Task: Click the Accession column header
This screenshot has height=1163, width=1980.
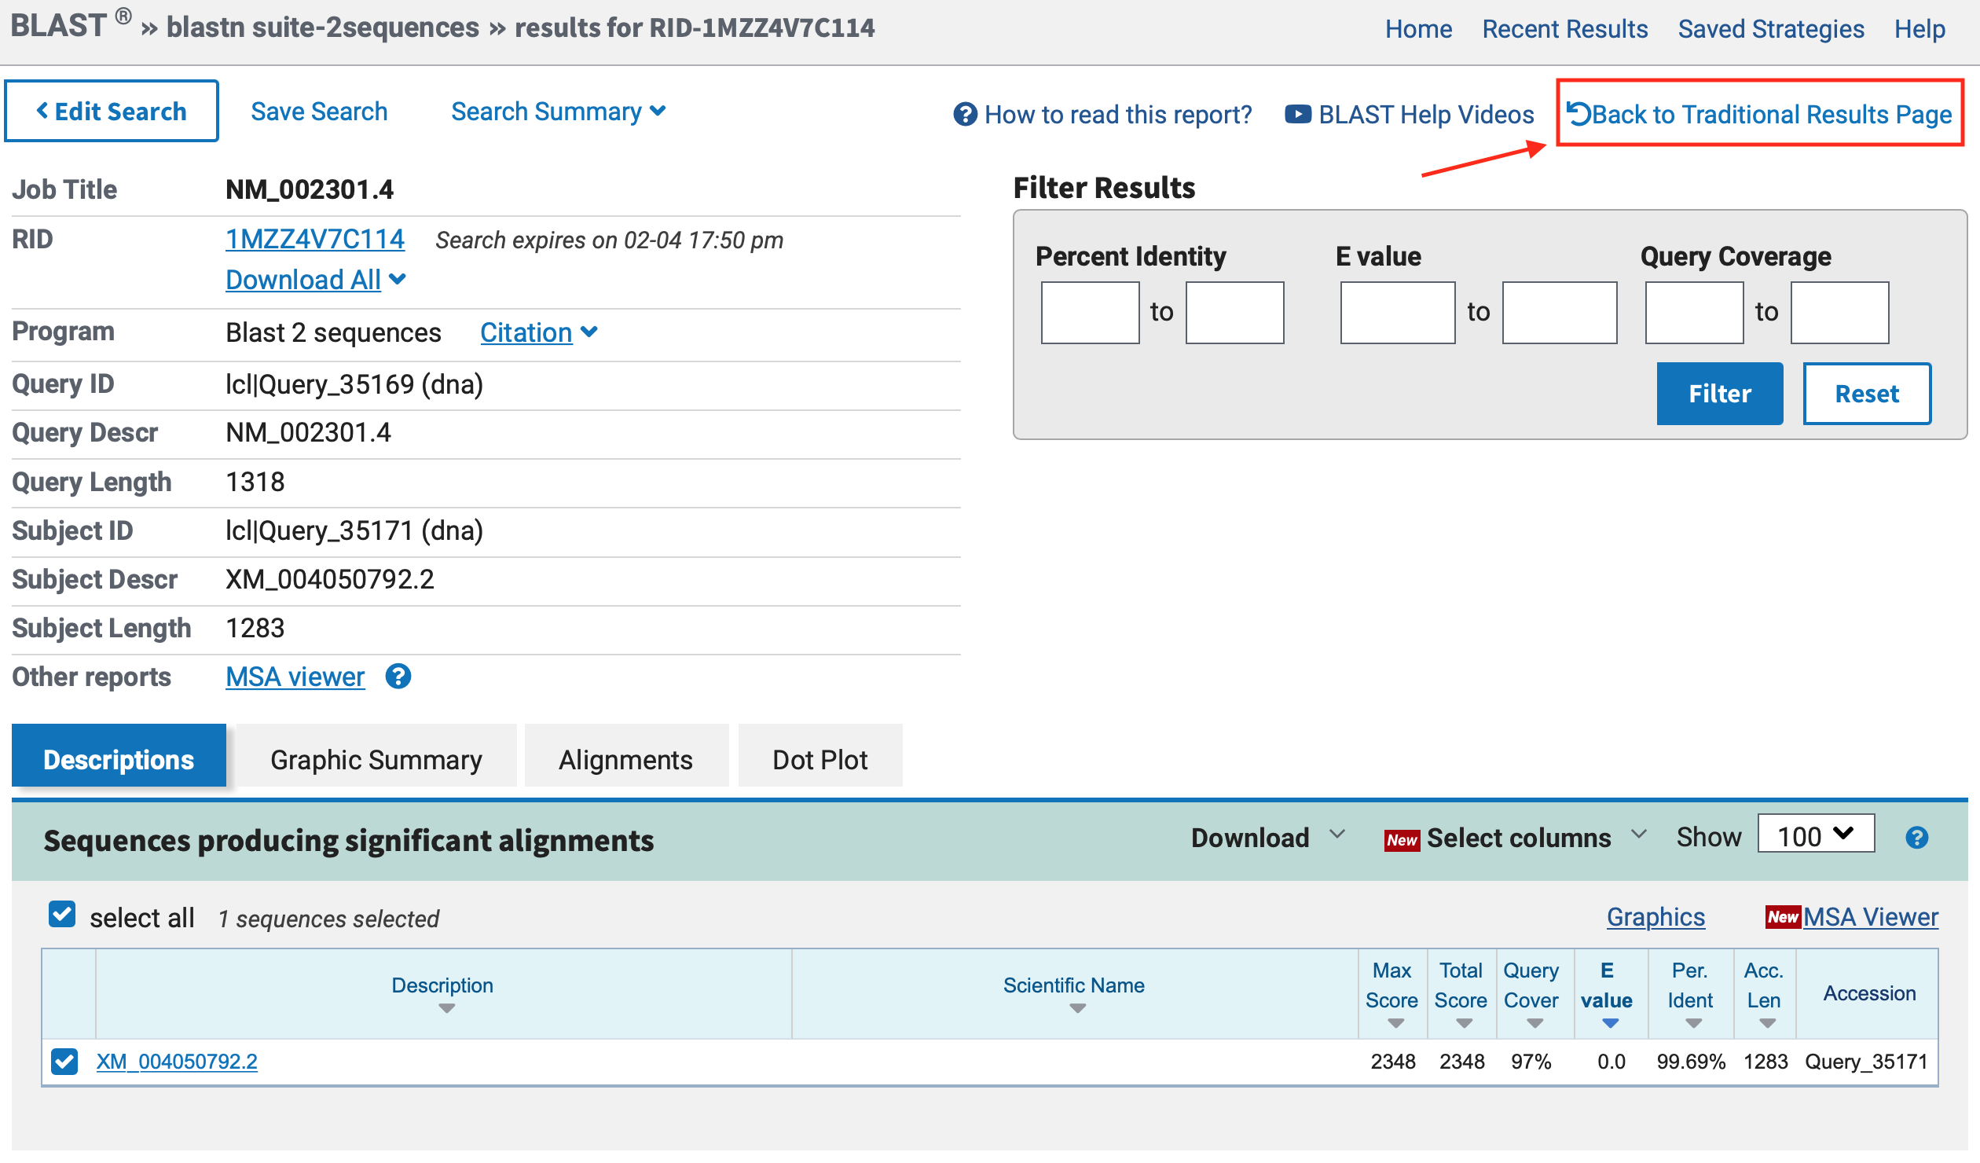Action: tap(1869, 993)
